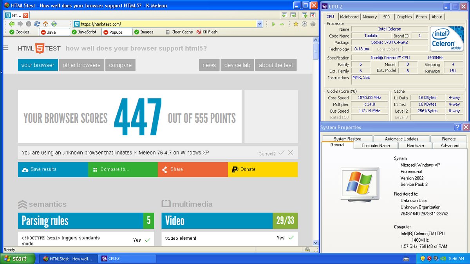Open the NVIDIA tray icon
Screen dimensions: 470x264
point(443,259)
